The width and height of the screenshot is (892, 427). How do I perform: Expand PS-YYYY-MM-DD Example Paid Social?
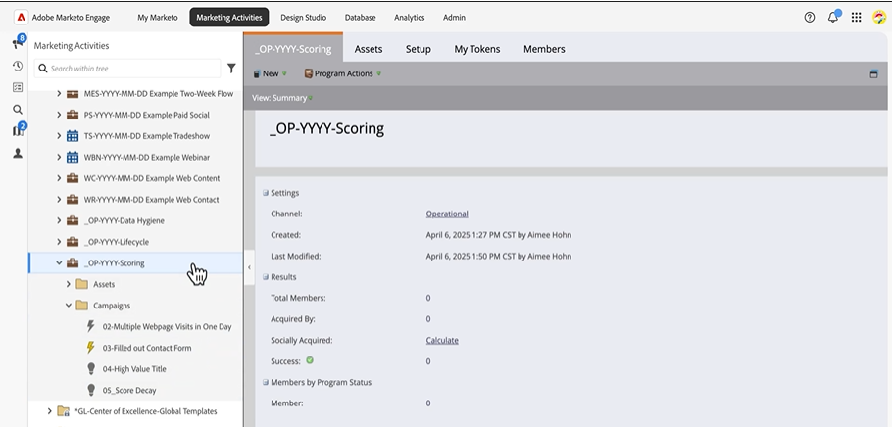click(59, 115)
